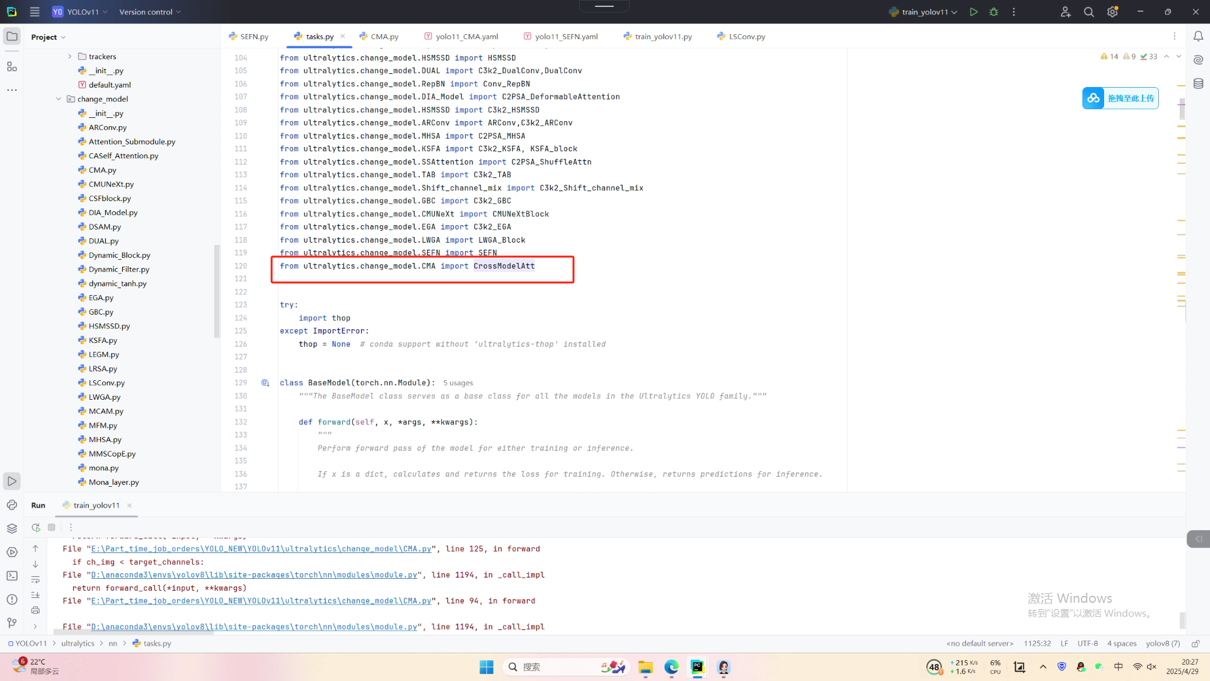The width and height of the screenshot is (1210, 681).
Task: Open the Python Packages tool window
Action: point(12,528)
